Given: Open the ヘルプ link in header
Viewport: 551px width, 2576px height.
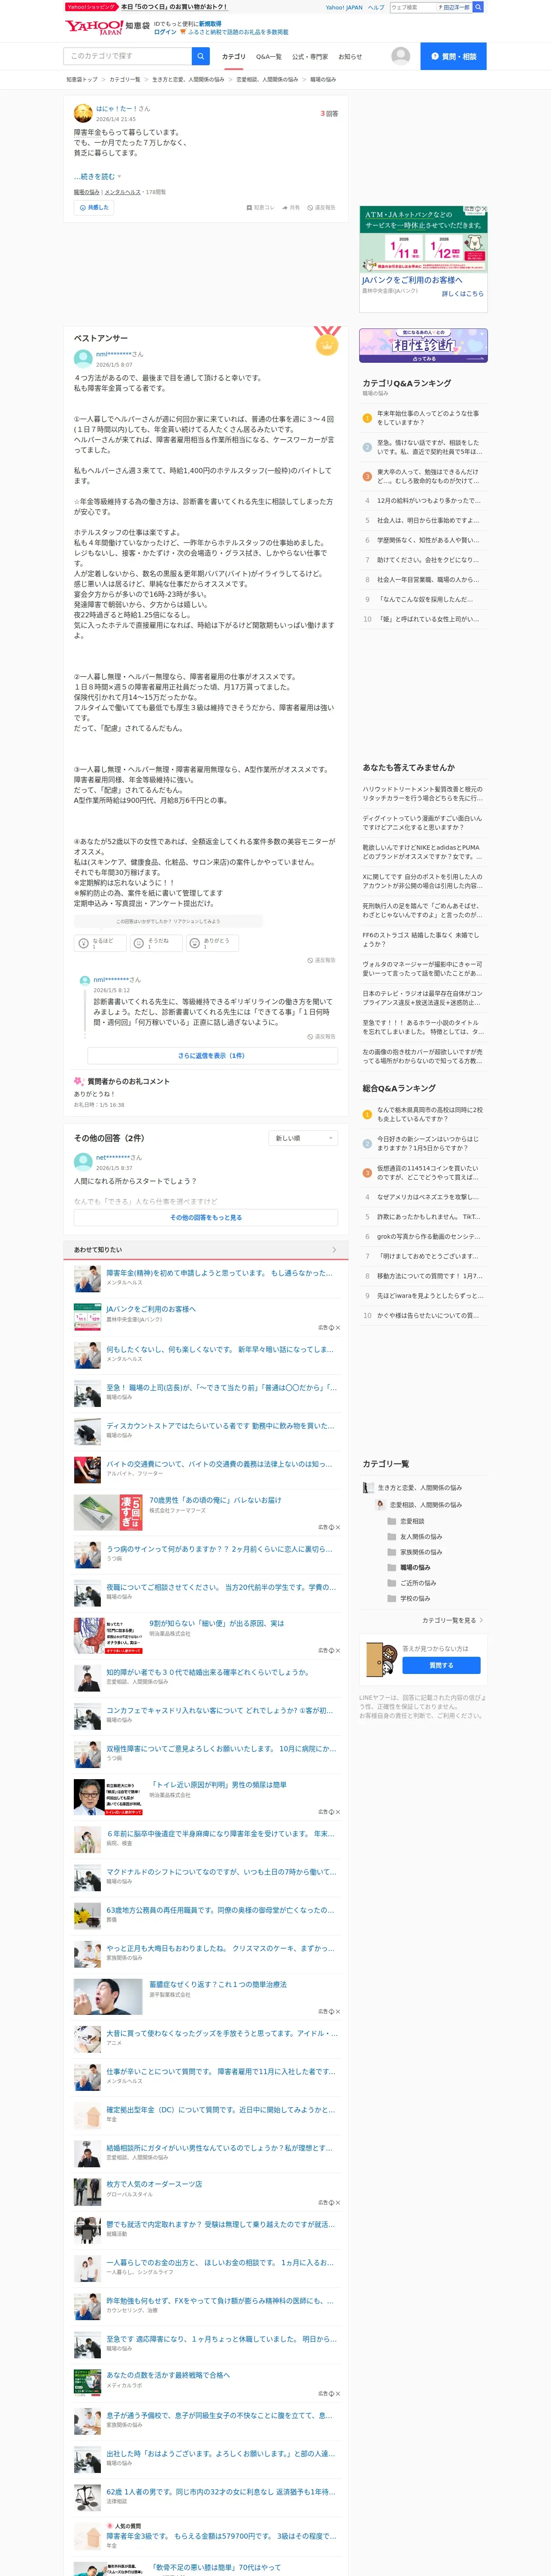Looking at the screenshot, I should pyautogui.click(x=376, y=7).
